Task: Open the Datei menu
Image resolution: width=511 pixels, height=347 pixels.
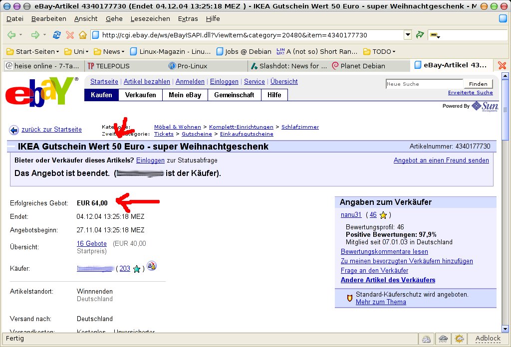Action: (x=15, y=19)
